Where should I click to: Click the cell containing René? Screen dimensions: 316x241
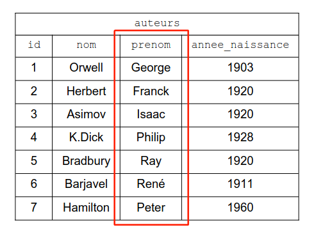151,183
